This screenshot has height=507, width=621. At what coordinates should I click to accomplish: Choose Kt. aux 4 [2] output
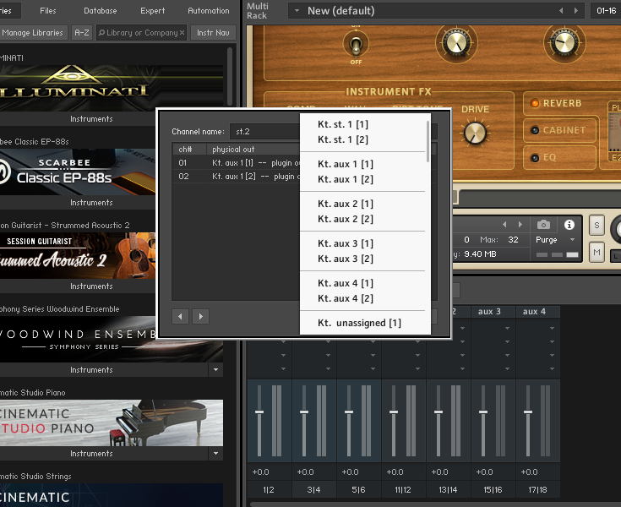(345, 298)
